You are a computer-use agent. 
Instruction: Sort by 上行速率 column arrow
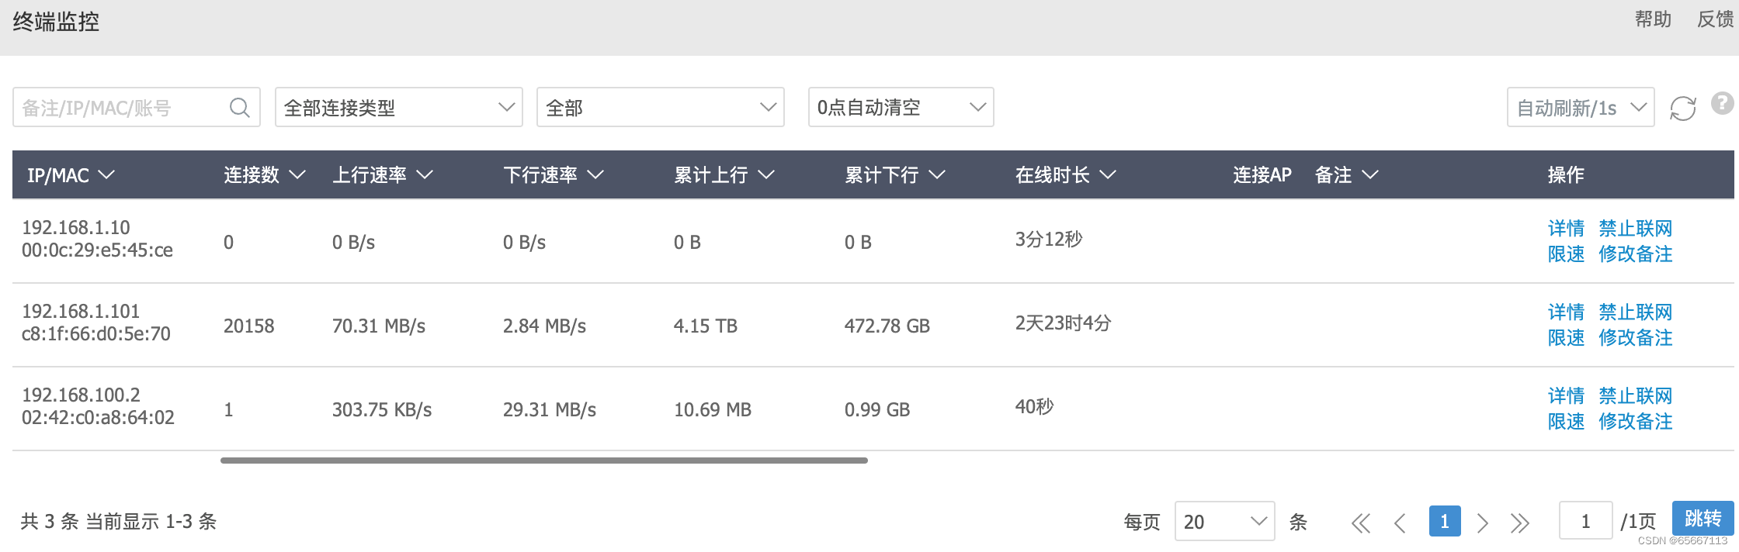(x=424, y=175)
